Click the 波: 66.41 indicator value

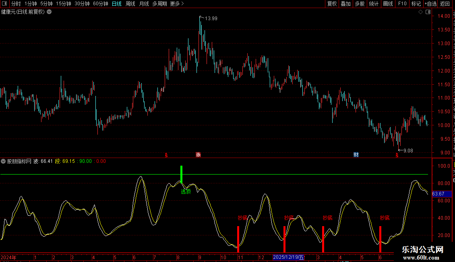(x=43, y=161)
